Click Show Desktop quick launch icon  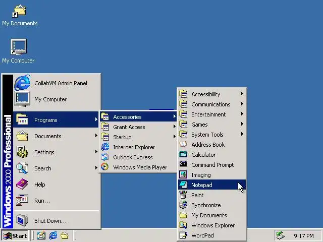point(41,235)
